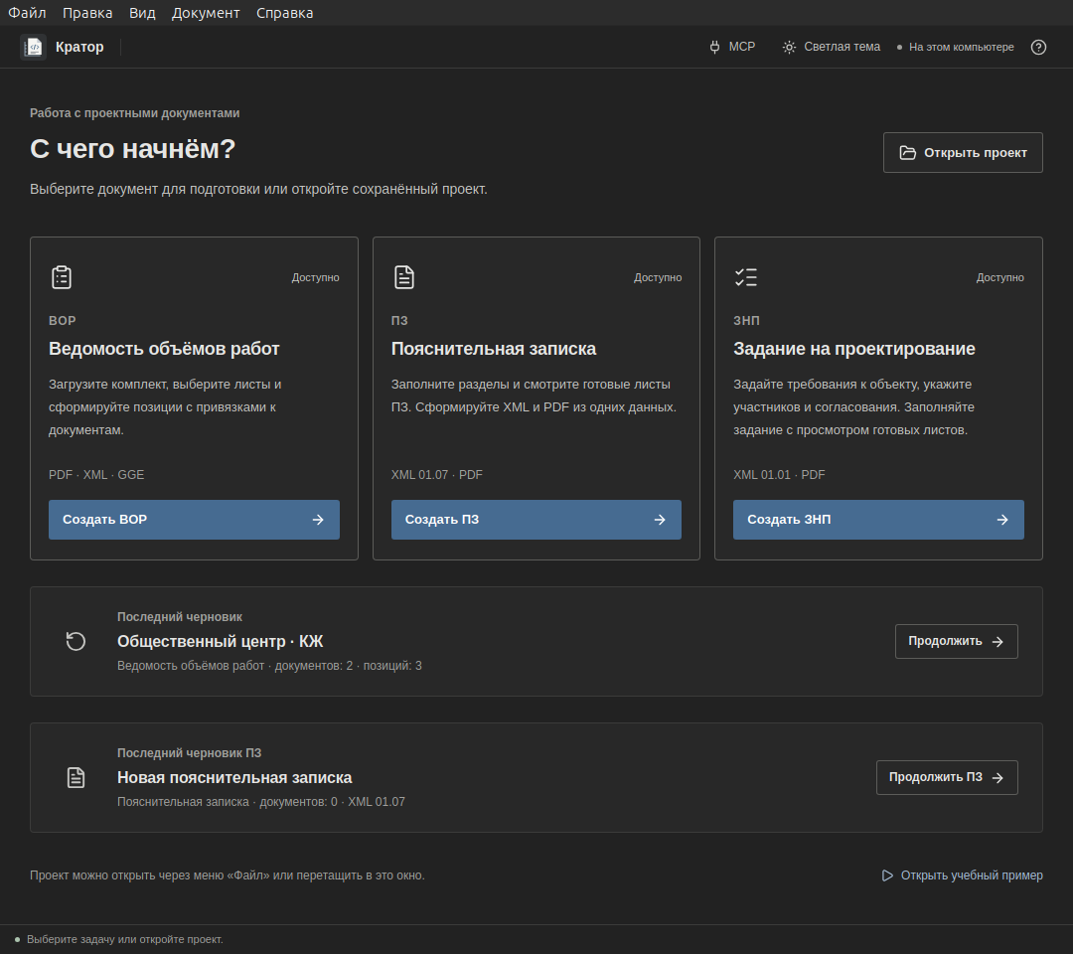Continue the ПЗ draft

(947, 777)
